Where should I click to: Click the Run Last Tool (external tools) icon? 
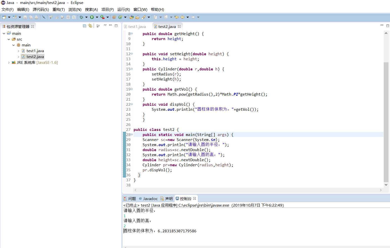pos(102,17)
